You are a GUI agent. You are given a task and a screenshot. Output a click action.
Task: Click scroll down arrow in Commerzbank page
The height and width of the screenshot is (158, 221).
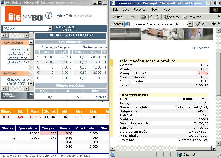pyautogui.click(x=218, y=144)
